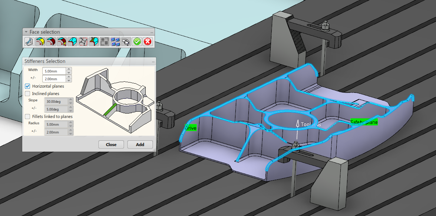Collapse the Face selection toolbar triangle
The height and width of the screenshot is (216, 436).
coord(26,32)
